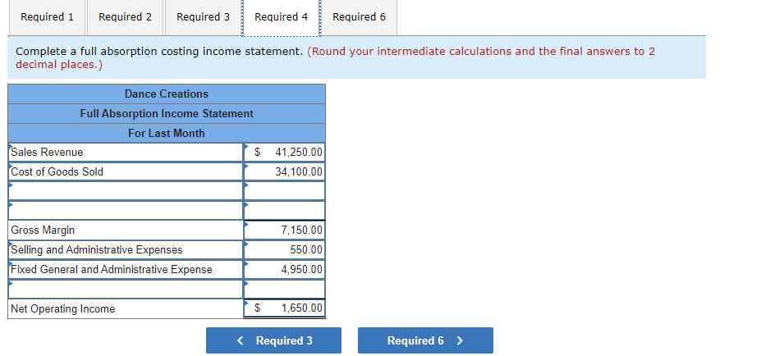Edit the Sales Revenue amount 41,250.00
761x356 pixels.
[x=284, y=153]
